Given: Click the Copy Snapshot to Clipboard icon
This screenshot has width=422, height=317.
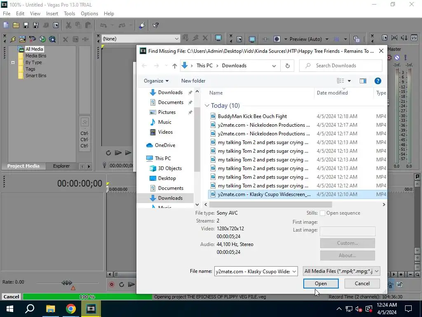Looking at the screenshot, I should coord(356,39).
